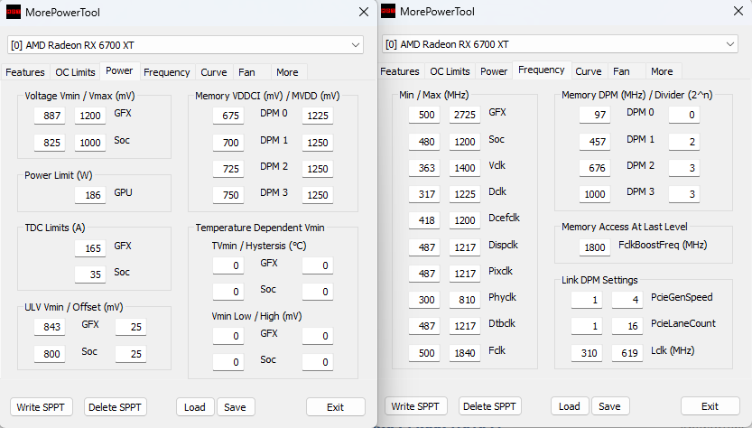
Task: Select More tab in right window
Action: [x=662, y=71]
